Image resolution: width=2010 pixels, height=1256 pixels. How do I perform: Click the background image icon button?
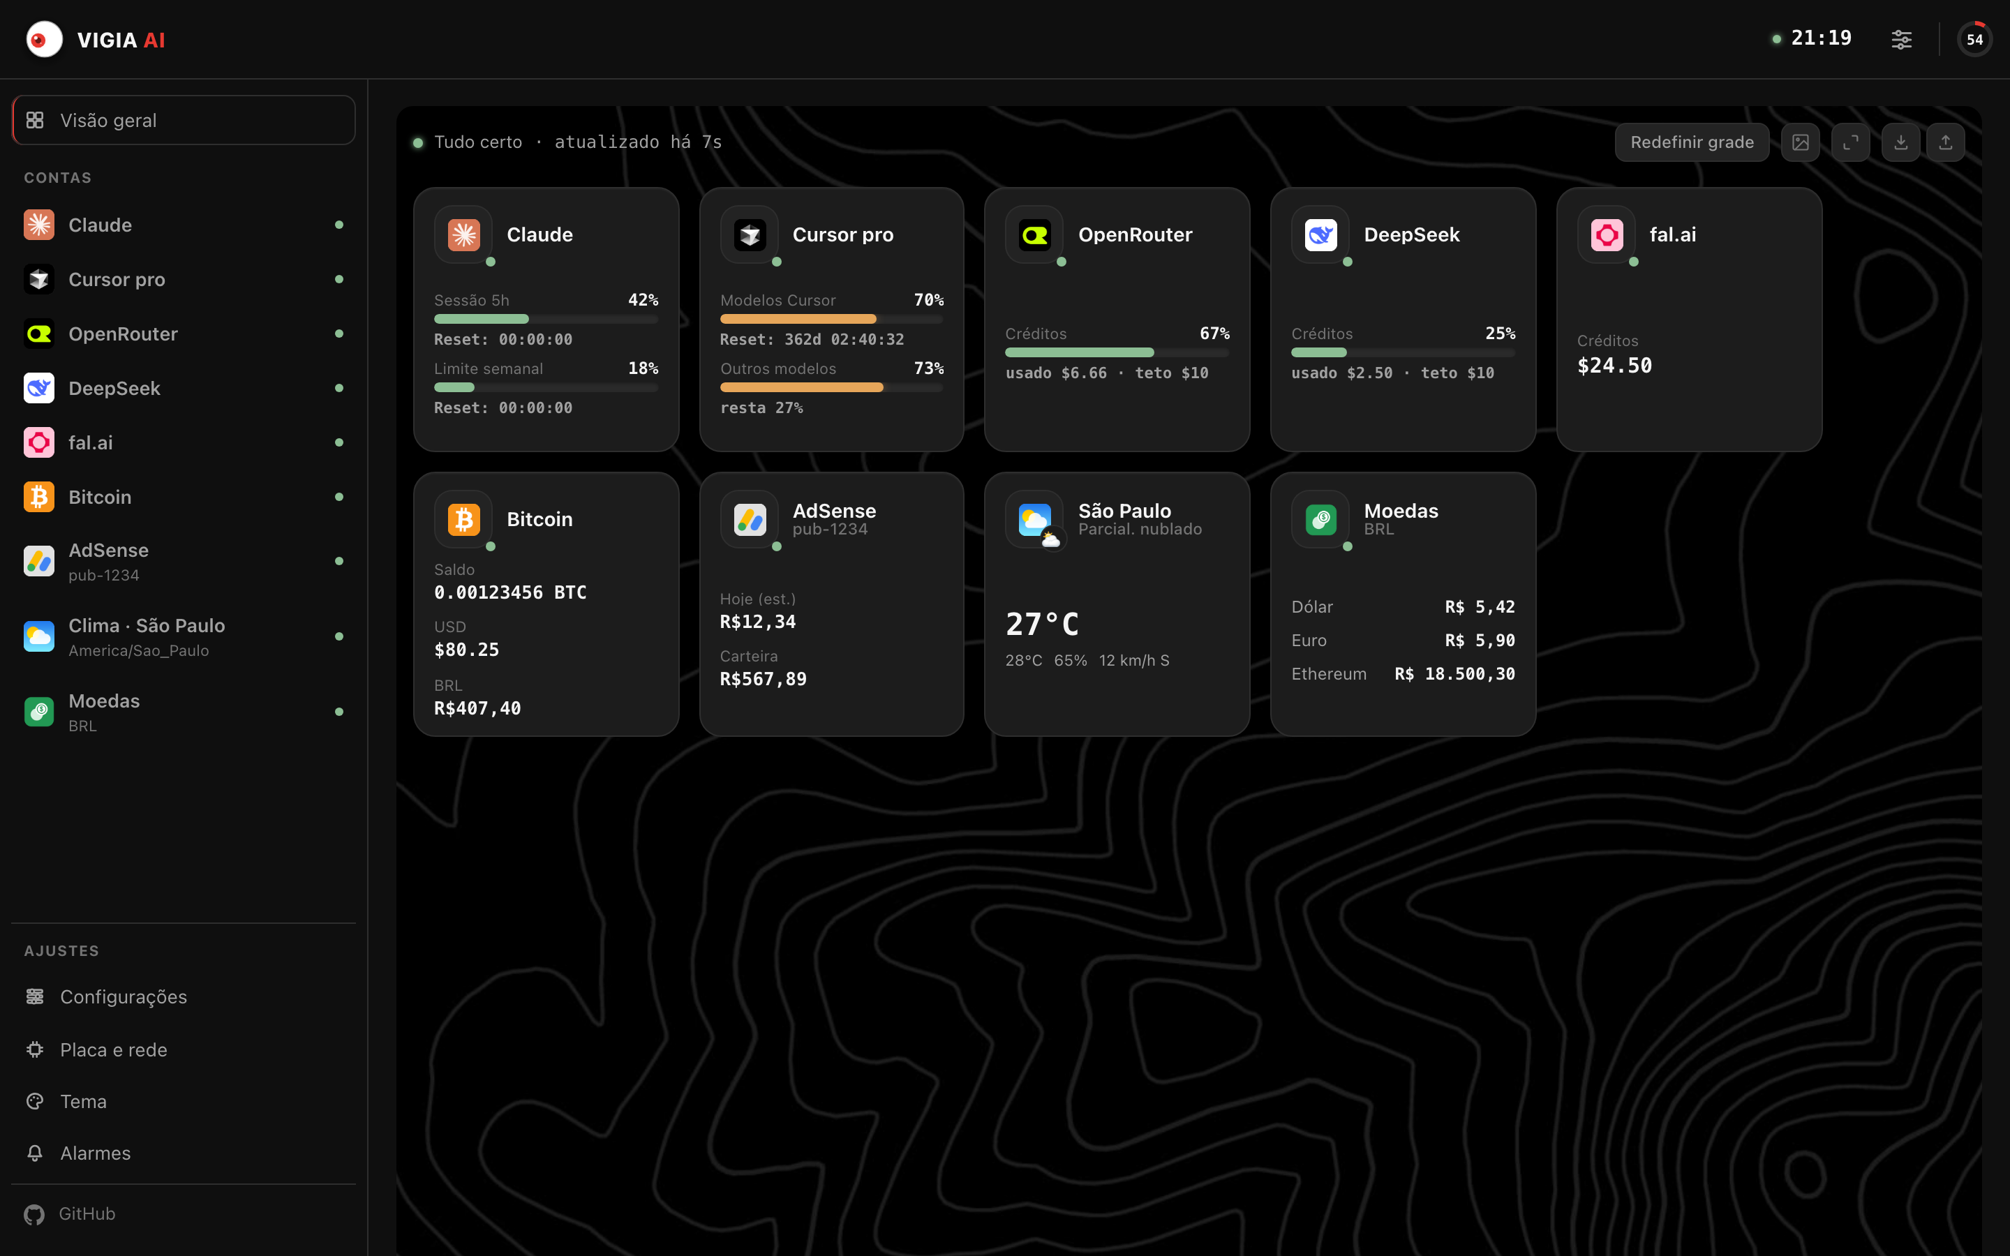(1800, 142)
